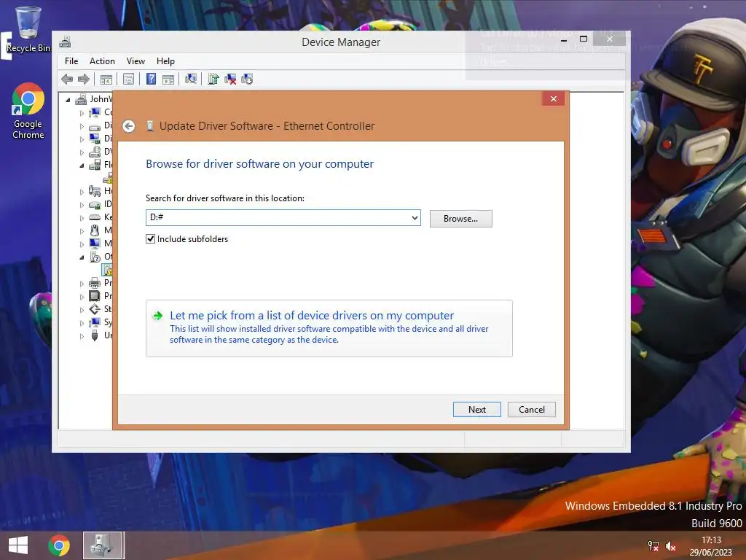Click the muted speaker tray icon
Screen dimensions: 746x560
(x=671, y=546)
